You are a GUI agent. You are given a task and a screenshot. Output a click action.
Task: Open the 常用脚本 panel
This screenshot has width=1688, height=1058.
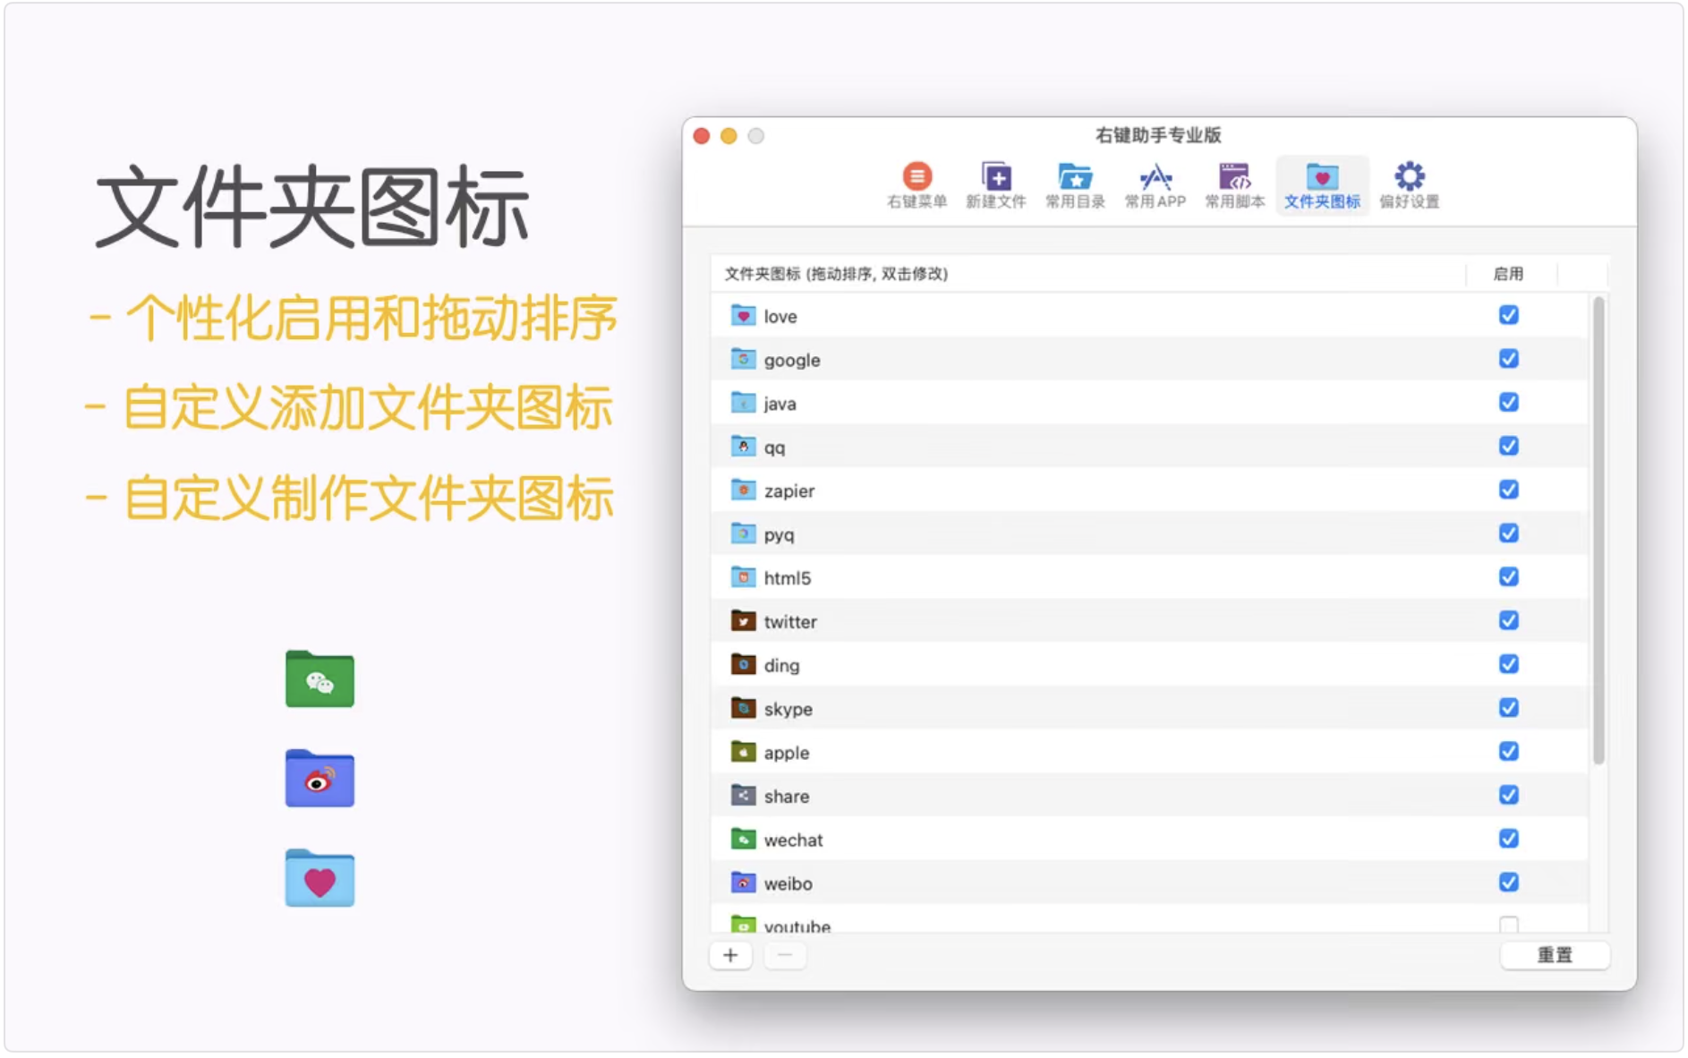point(1234,183)
